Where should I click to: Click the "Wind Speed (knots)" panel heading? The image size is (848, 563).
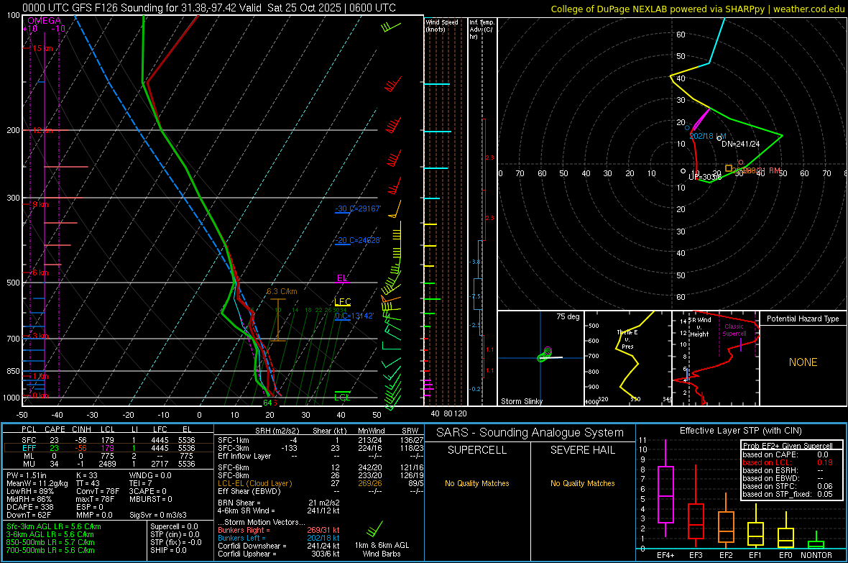tap(441, 25)
